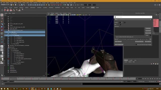This screenshot has width=161, height=90.
Task: Click Save Selection button
Action: coord(148,41)
